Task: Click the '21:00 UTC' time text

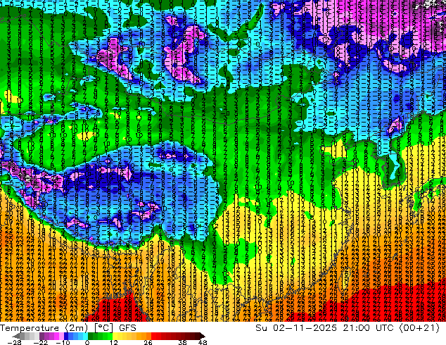Action: (368, 328)
